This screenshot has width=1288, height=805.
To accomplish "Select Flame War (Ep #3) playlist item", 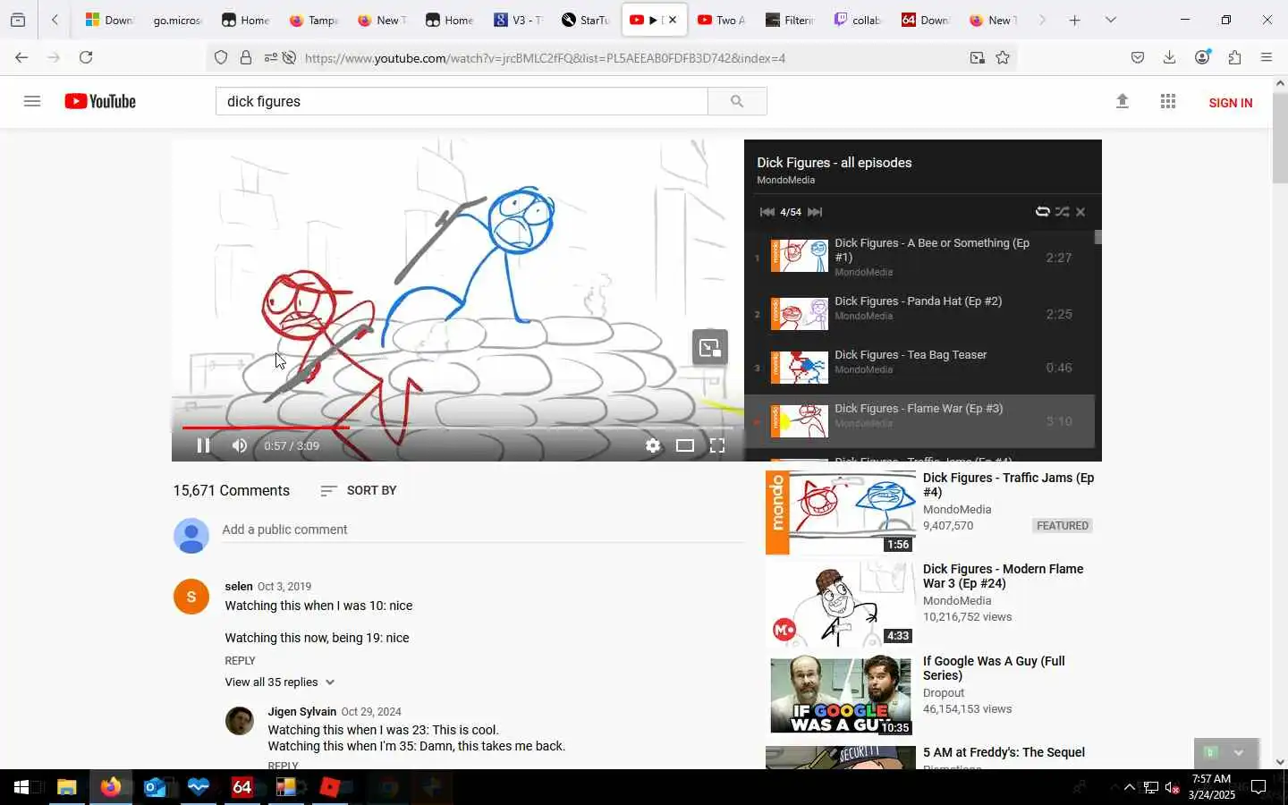I will [x=919, y=421].
